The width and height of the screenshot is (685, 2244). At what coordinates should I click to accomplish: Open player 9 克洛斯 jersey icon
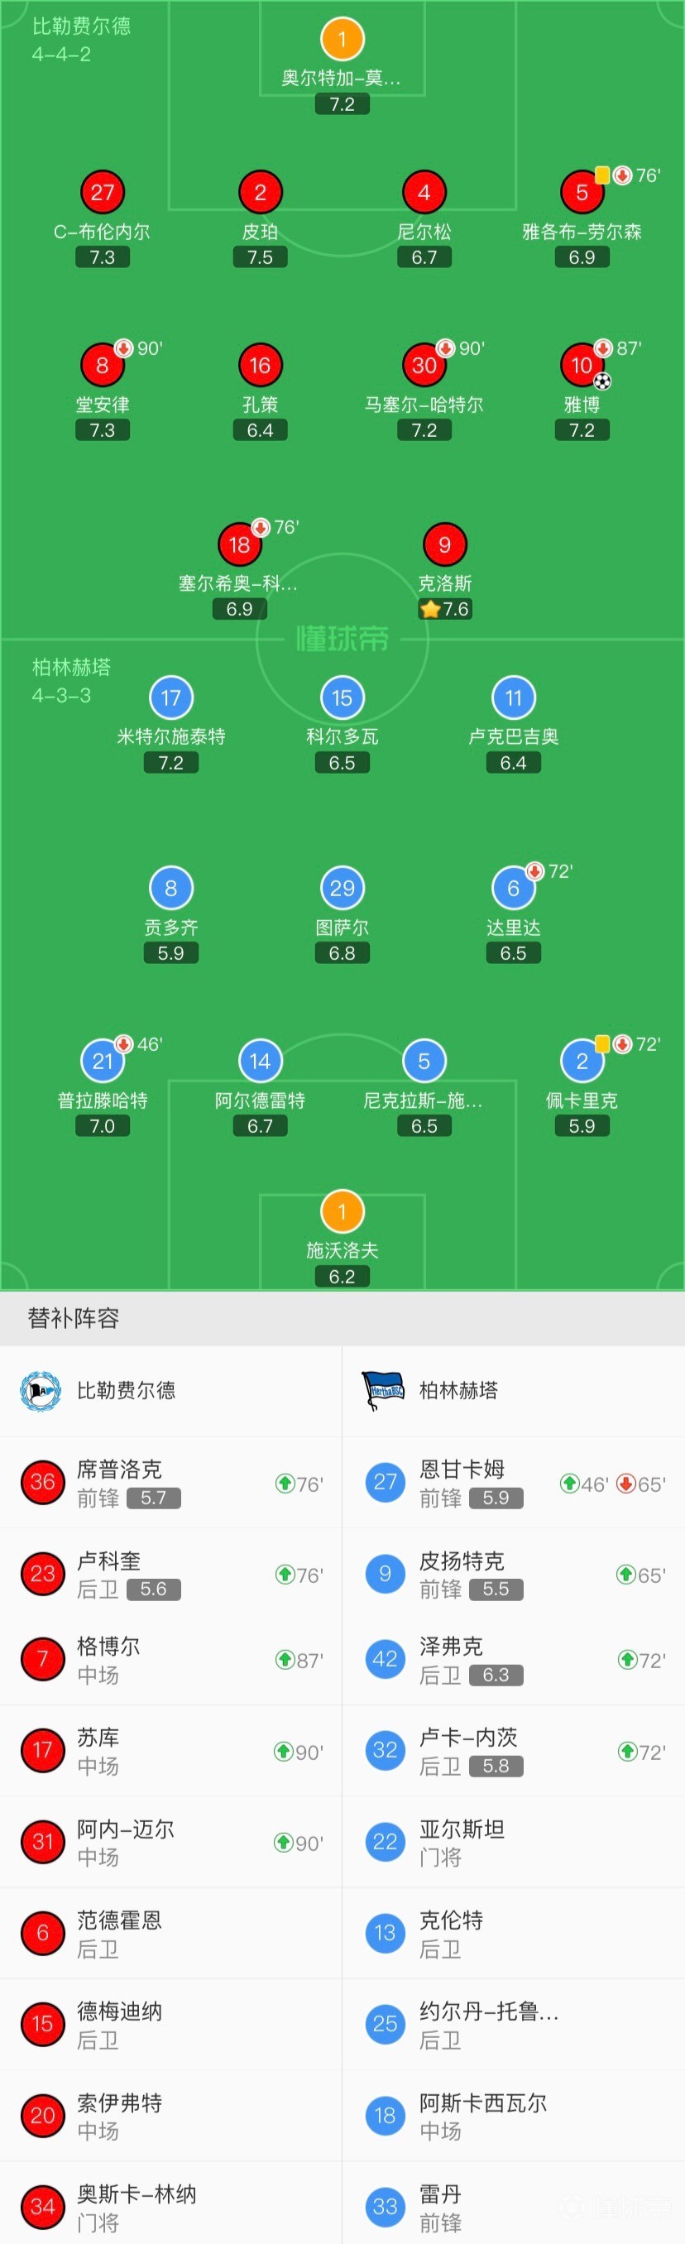coord(444,544)
